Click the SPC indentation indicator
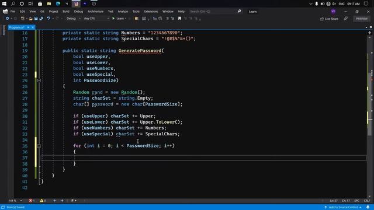 (x=356, y=201)
